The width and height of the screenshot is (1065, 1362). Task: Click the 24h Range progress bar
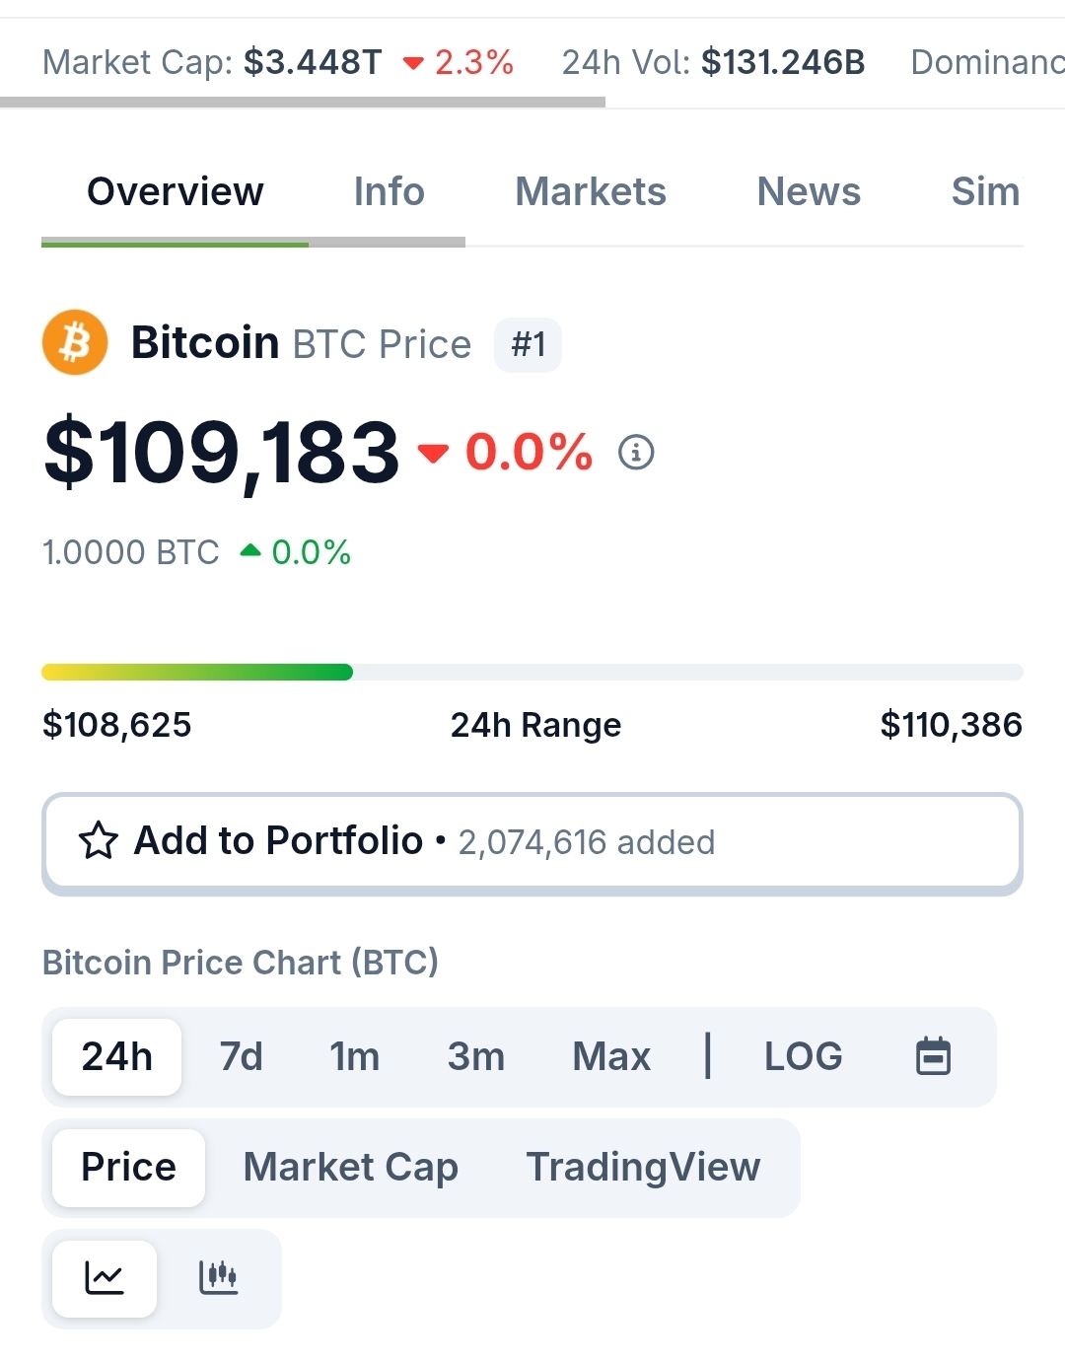[532, 673]
